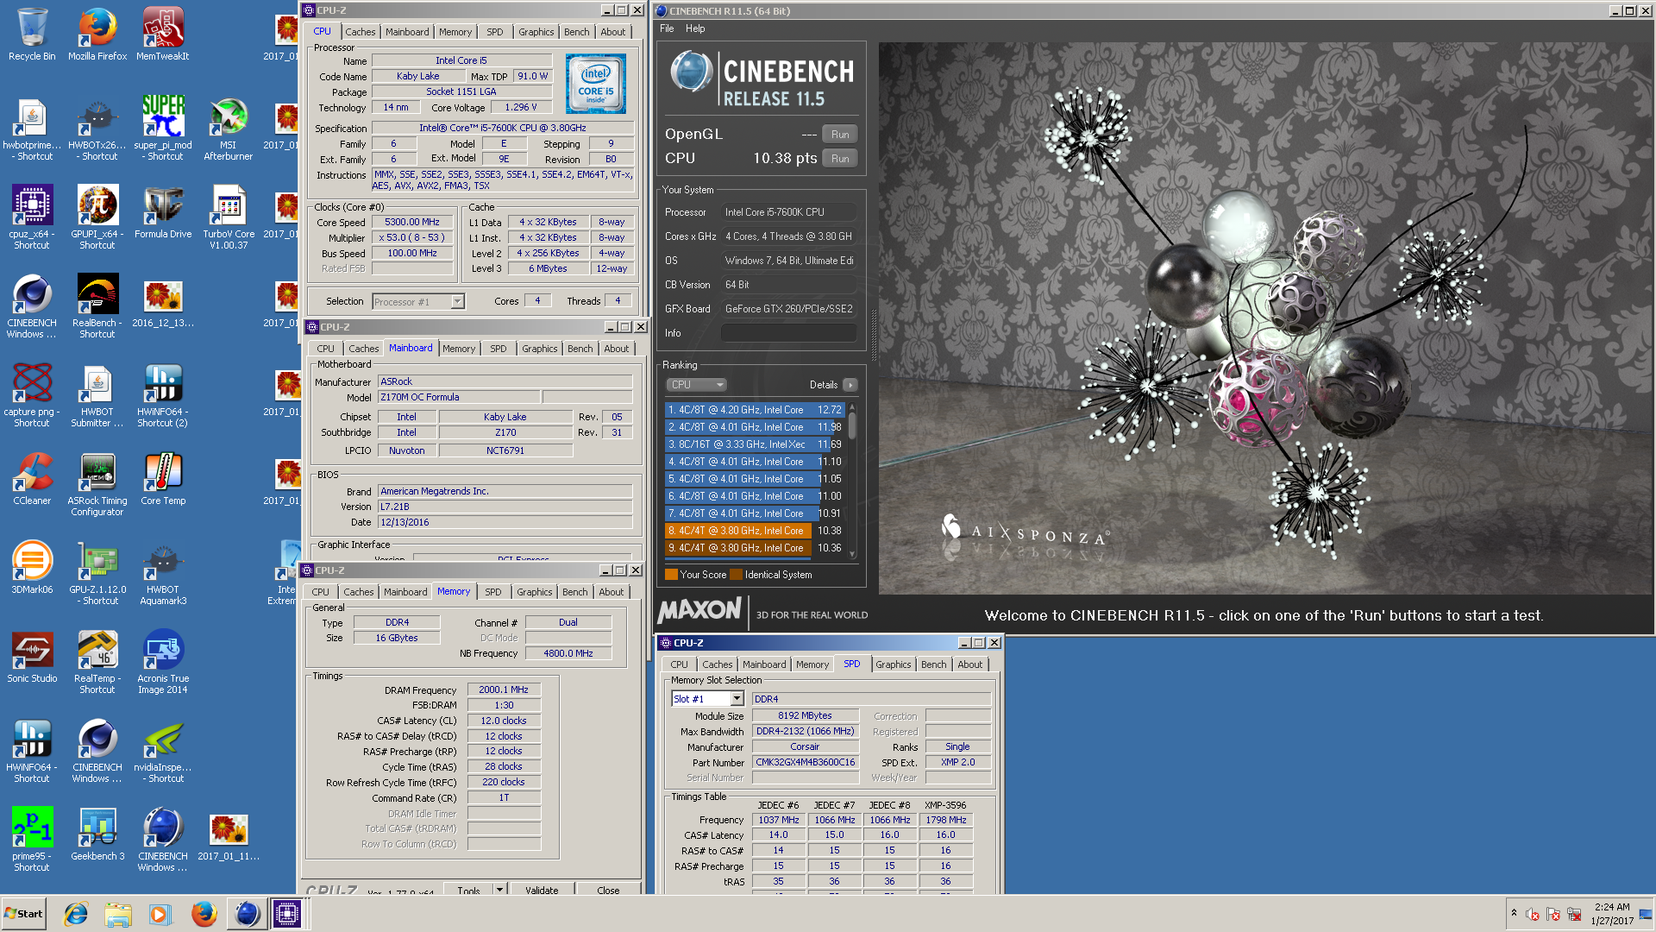Open HWBOTx265 shortcut icon
This screenshot has height=932, width=1656.
(x=97, y=129)
